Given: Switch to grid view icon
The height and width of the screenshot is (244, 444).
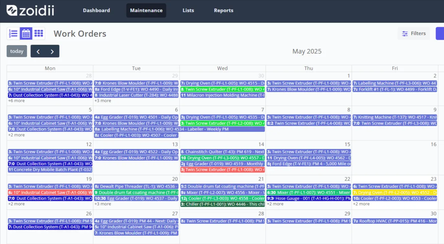Looking at the screenshot, I should pyautogui.click(x=39, y=33).
